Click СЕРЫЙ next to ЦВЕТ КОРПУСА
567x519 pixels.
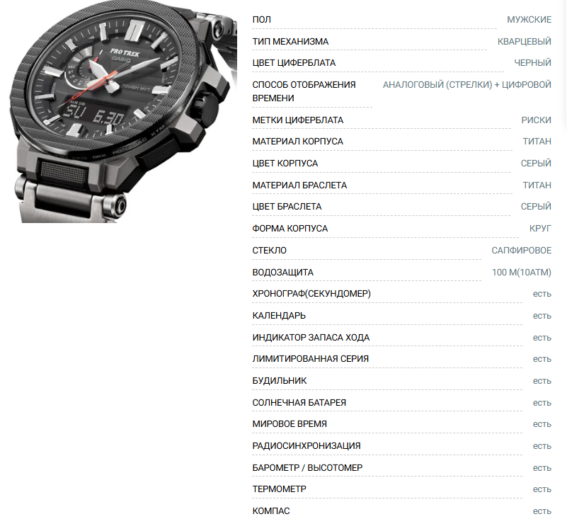pyautogui.click(x=536, y=164)
